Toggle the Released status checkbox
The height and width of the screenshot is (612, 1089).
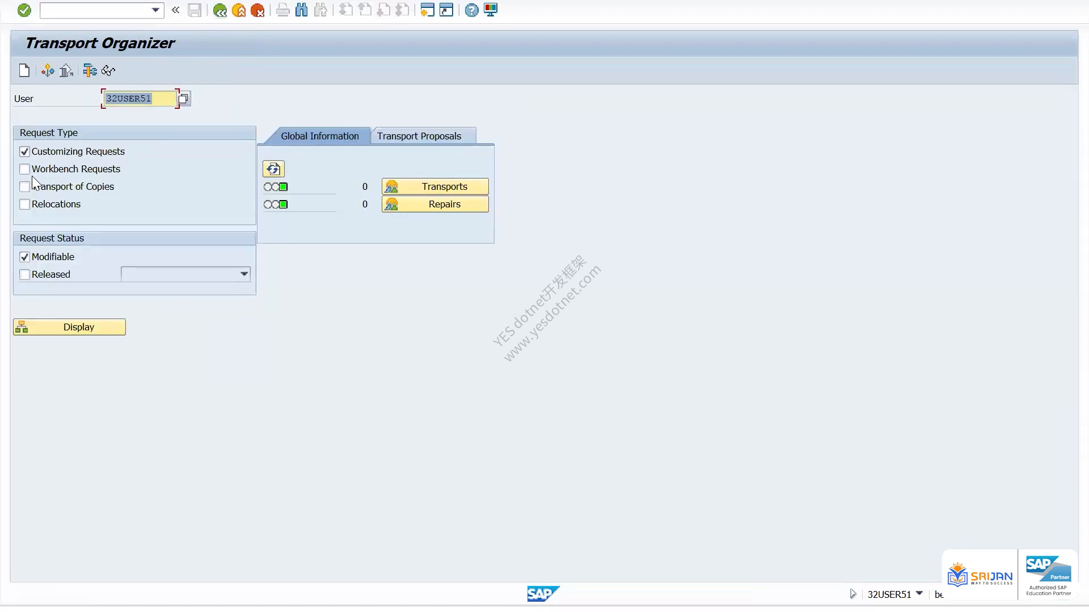click(24, 274)
